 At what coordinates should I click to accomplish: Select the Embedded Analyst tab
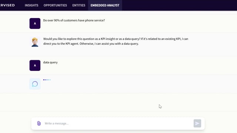point(105,5)
